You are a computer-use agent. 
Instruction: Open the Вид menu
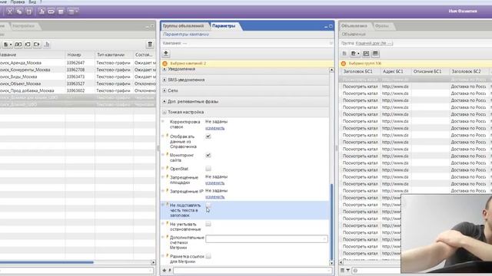tap(32, 2)
